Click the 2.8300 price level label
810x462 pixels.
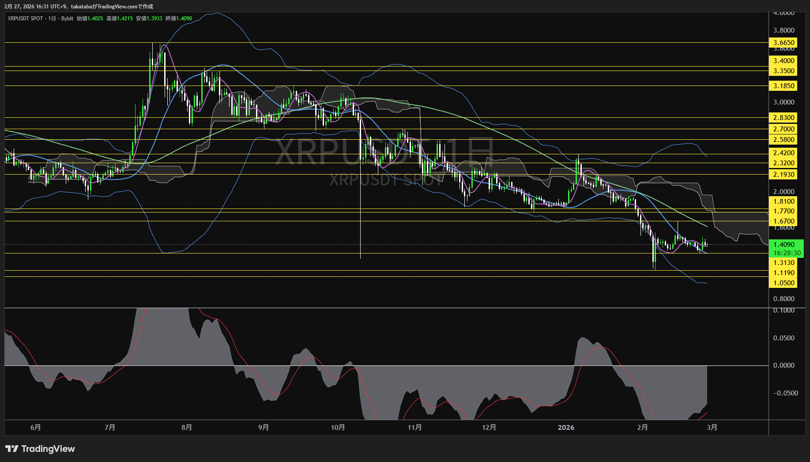point(784,118)
